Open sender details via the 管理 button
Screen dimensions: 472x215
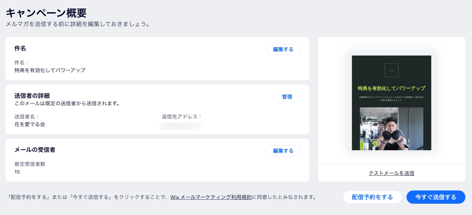(287, 97)
